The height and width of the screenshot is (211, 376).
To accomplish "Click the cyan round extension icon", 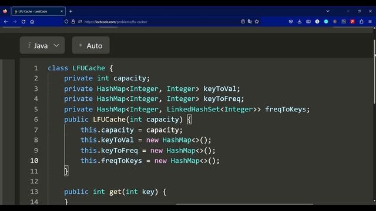I will pyautogui.click(x=326, y=22).
